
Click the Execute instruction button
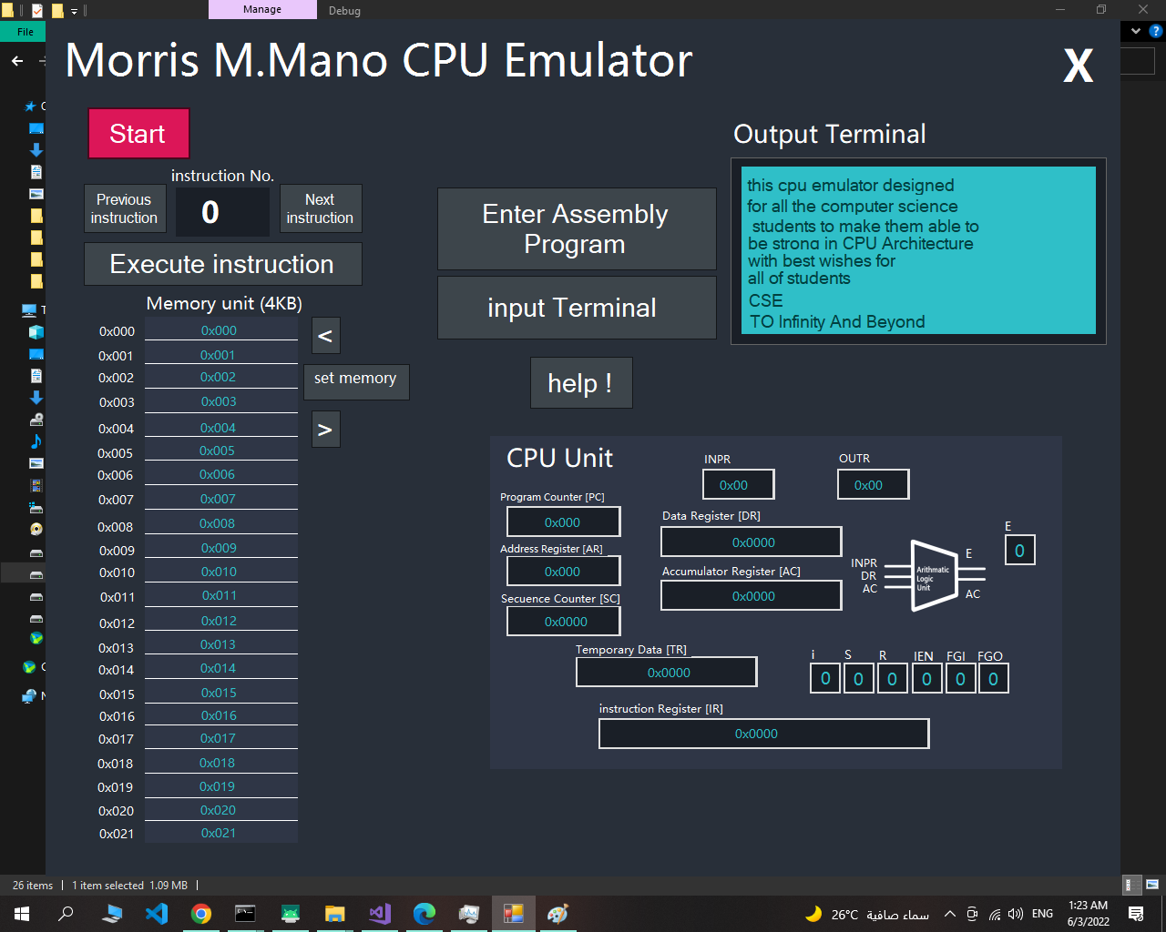coord(221,264)
